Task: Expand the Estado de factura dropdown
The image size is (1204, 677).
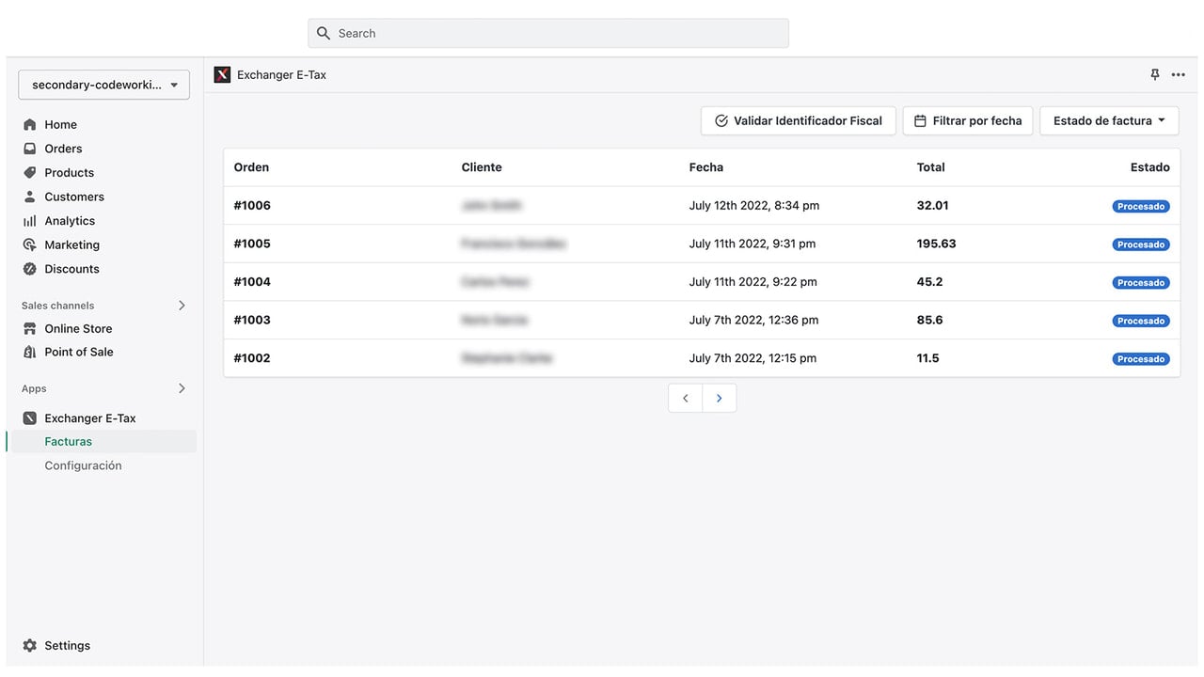Action: pos(1109,120)
